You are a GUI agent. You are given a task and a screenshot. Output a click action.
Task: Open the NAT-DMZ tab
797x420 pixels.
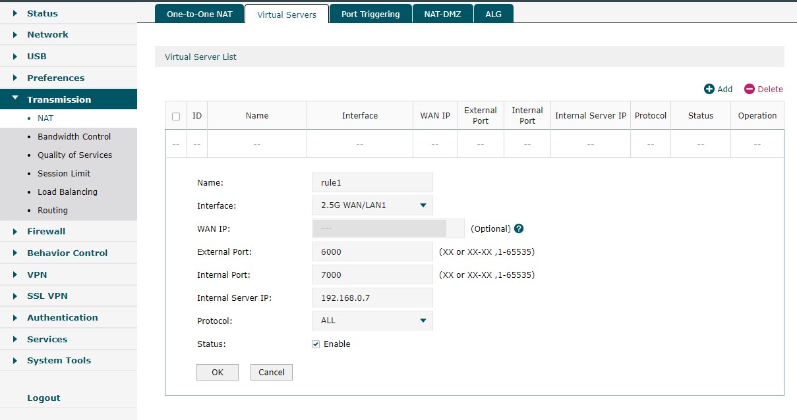(443, 14)
